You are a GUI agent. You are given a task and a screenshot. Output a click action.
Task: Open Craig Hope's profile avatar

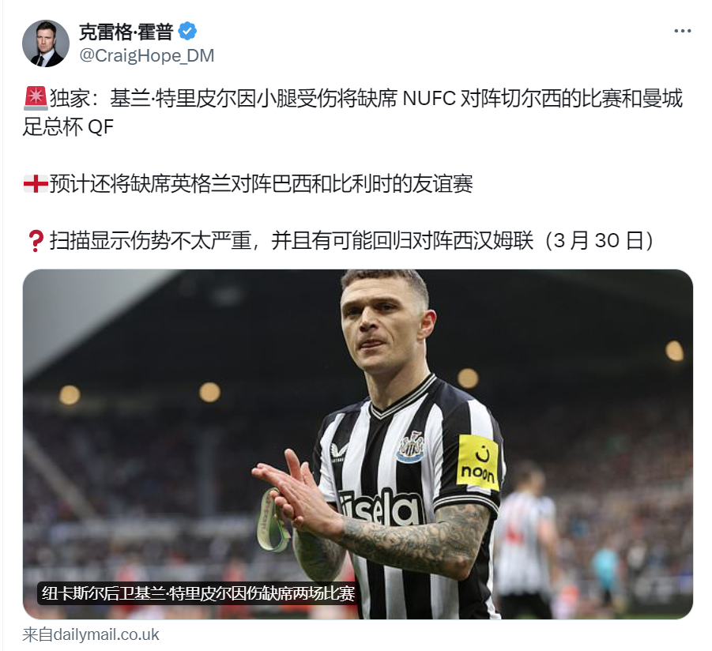[x=45, y=43]
